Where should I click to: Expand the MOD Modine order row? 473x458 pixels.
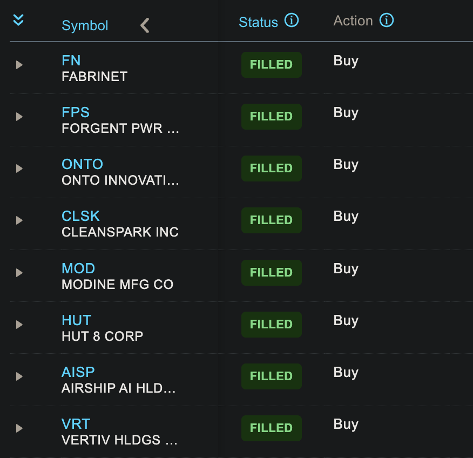point(19,273)
